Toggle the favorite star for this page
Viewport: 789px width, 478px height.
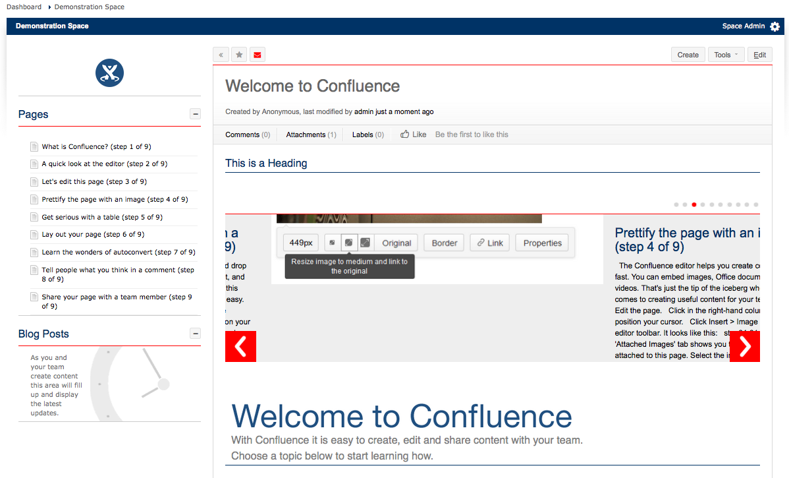[x=238, y=54]
